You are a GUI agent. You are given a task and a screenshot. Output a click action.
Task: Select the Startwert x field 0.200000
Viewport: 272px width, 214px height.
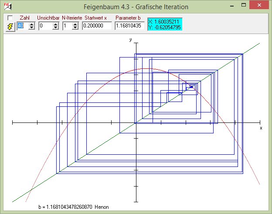click(97, 26)
